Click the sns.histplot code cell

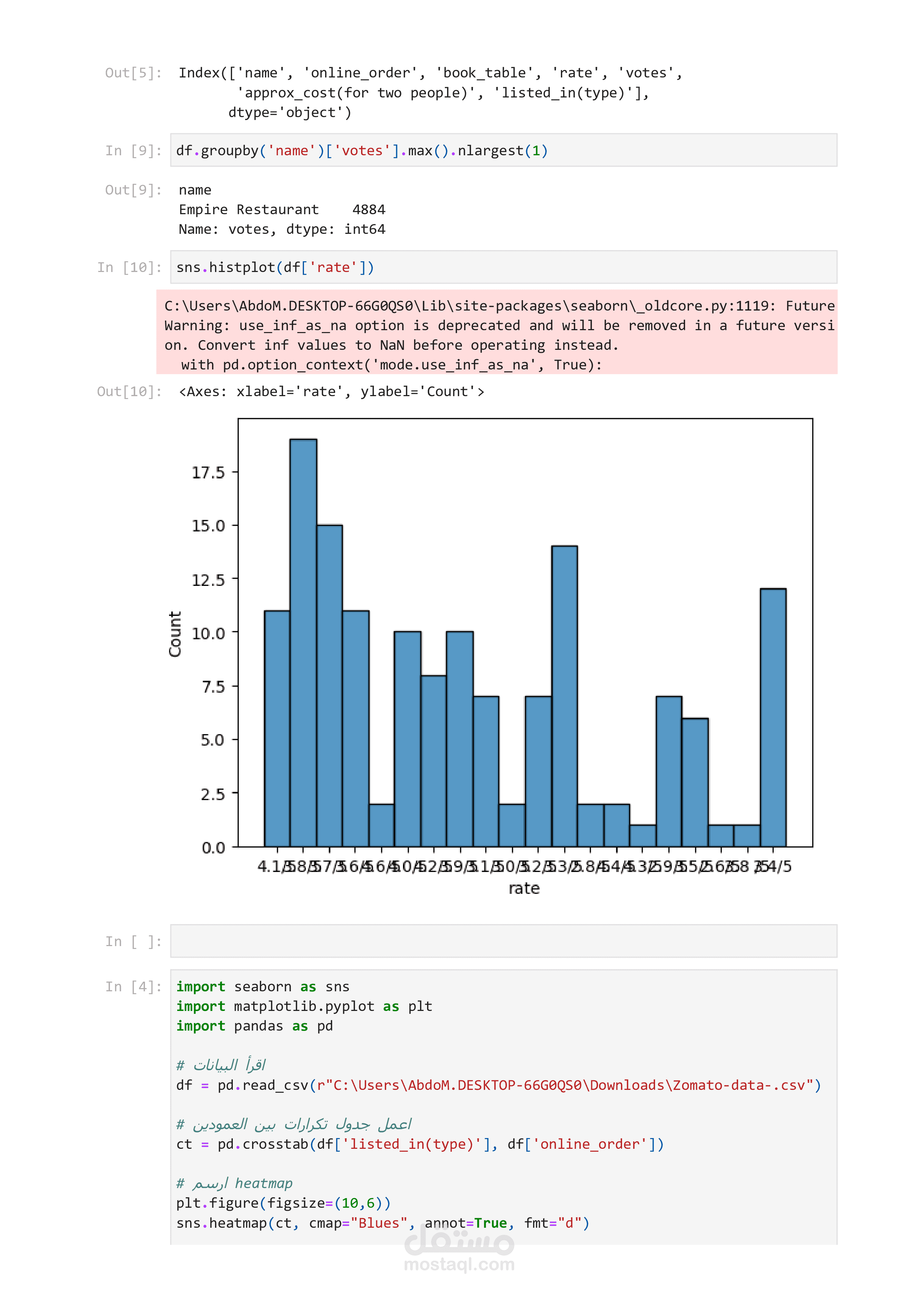(x=276, y=267)
